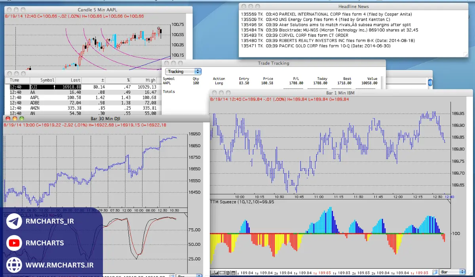Click the Telegram icon for RMCHARTS_IR
The height and width of the screenshot is (277, 475).
[14, 222]
